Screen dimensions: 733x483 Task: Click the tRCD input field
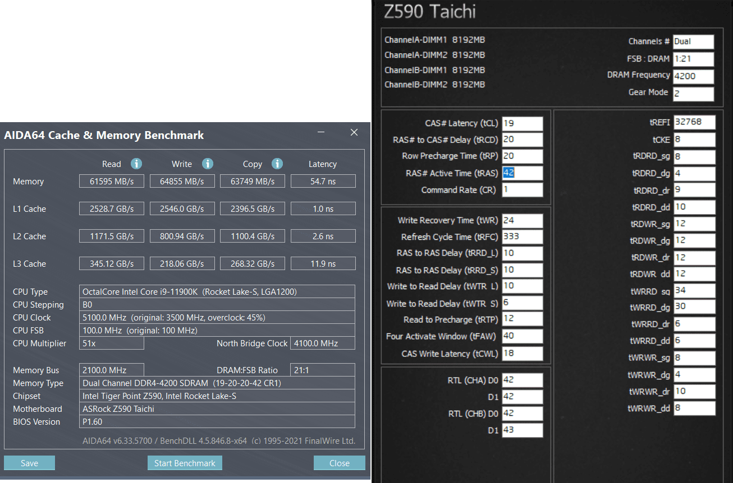coord(523,140)
